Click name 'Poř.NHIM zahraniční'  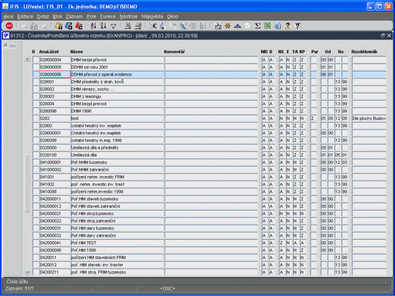pos(117,169)
